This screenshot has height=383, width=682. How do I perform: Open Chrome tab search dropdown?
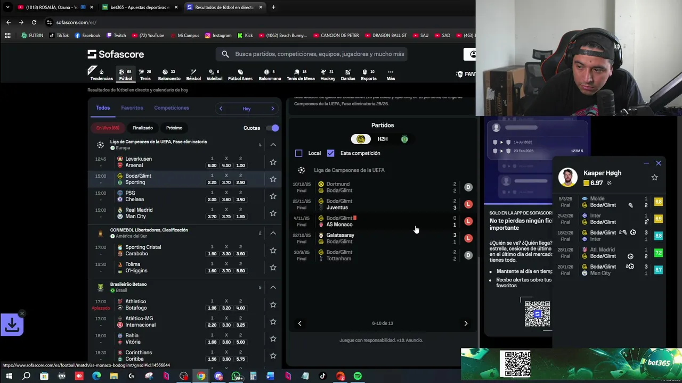(7, 7)
